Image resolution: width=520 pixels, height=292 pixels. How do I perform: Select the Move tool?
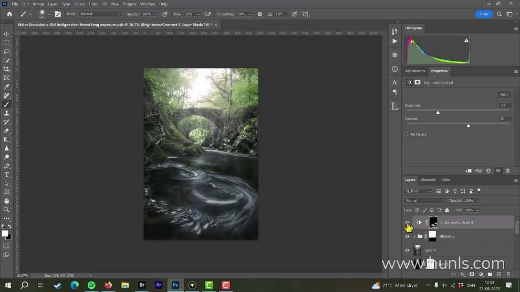click(7, 34)
